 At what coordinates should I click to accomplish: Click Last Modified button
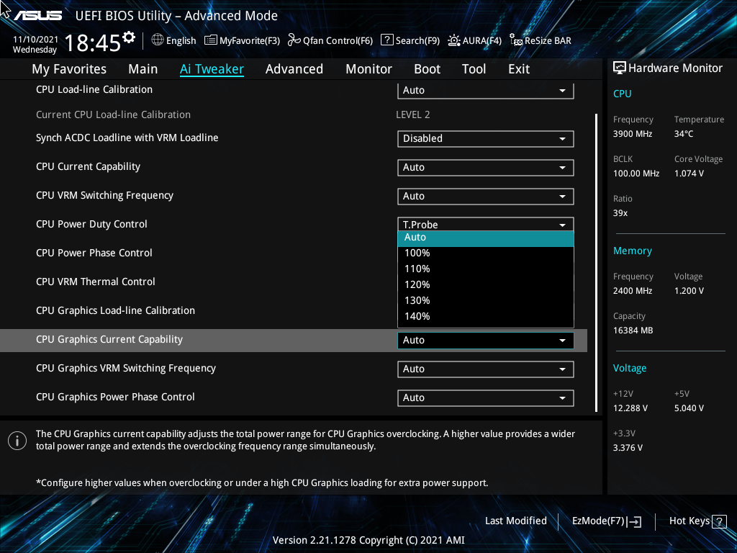[515, 521]
